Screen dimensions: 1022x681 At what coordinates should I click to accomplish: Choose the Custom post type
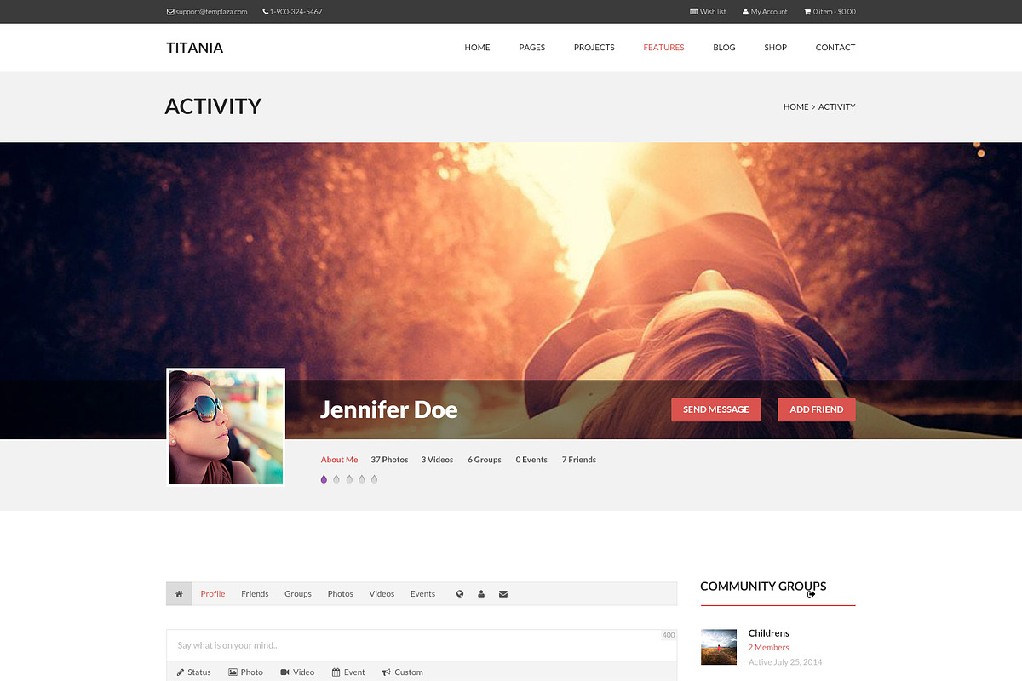point(402,672)
